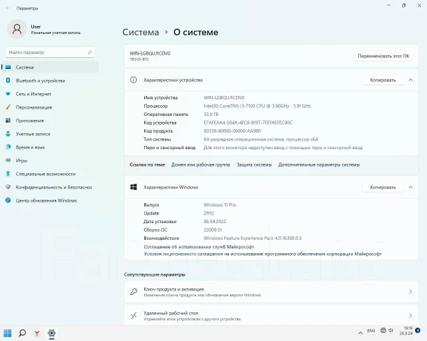Click the accessibility figure icon
The width and height of the screenshot is (427, 341).
(x=8, y=173)
